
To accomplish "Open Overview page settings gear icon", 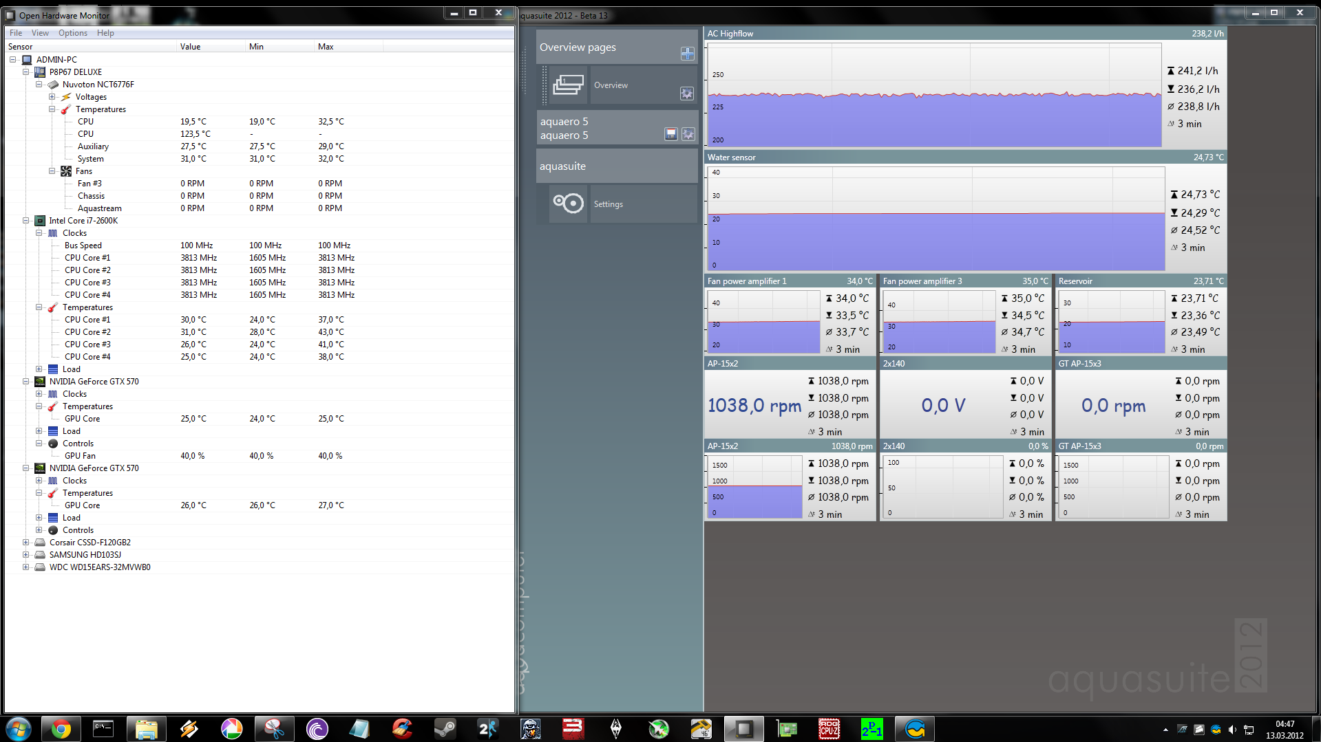I will [x=686, y=94].
